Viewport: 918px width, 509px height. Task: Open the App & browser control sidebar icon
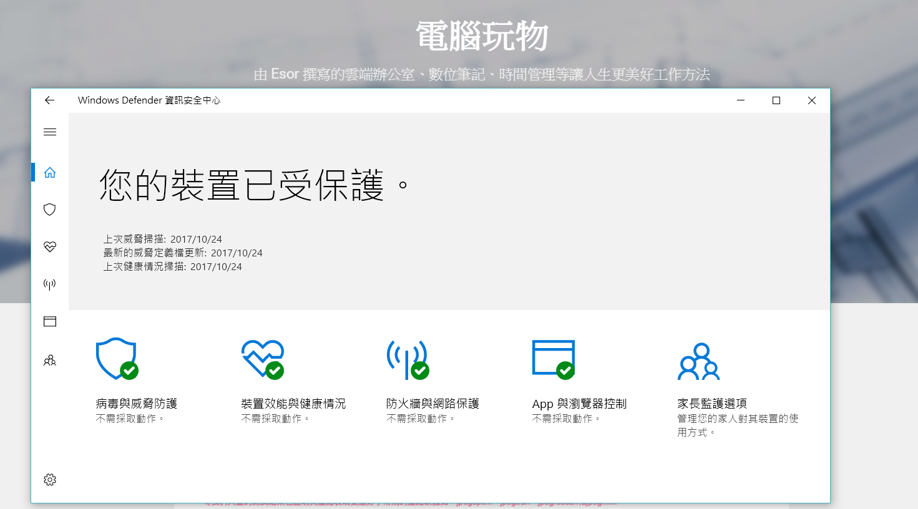(x=50, y=322)
